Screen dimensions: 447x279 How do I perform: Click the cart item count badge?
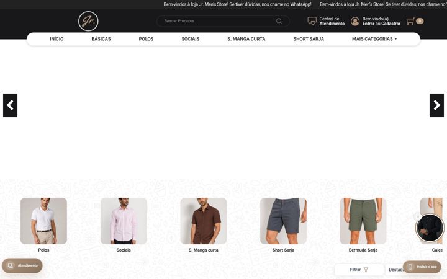pos(420,21)
